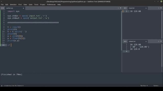Click the vertical scrollbar of input.txt pane
This screenshot has height=91, width=163.
pyautogui.click(x=162, y=25)
